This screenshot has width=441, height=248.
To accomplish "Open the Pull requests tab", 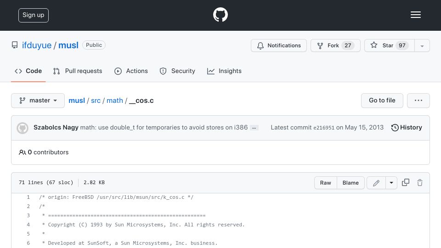I will 78,71.
